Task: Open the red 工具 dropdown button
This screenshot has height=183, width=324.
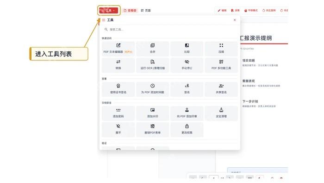Action: [109, 10]
